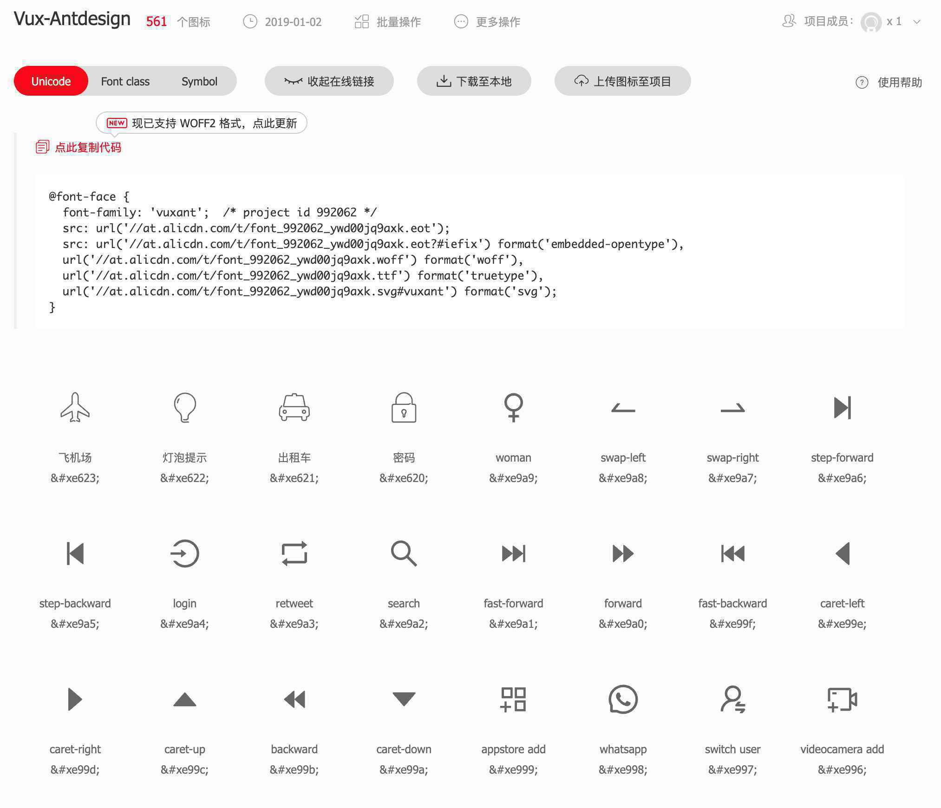Click the taxi 出租车 icon

294,407
